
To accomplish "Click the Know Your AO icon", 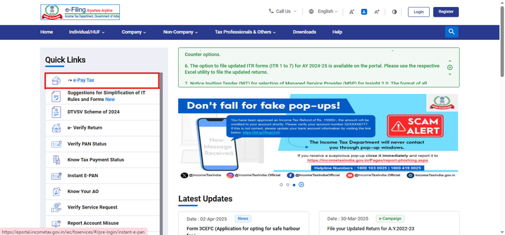I will click(56, 192).
